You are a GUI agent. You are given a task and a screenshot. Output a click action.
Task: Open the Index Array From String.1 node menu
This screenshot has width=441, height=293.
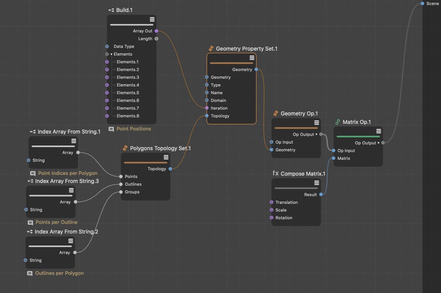click(x=73, y=141)
